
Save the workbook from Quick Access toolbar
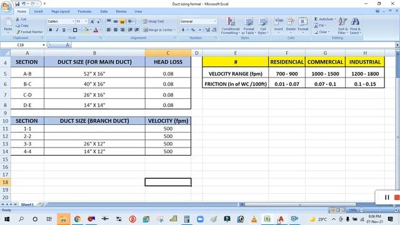pyautogui.click(x=17, y=4)
